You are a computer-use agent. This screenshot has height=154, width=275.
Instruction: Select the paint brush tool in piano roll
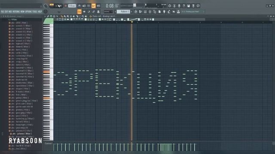point(65,16)
